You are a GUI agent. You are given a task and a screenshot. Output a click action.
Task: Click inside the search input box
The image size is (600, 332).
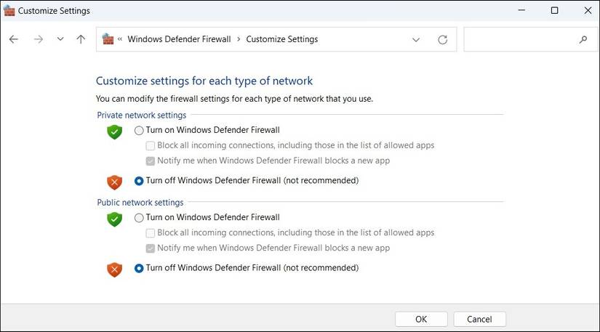coord(520,39)
